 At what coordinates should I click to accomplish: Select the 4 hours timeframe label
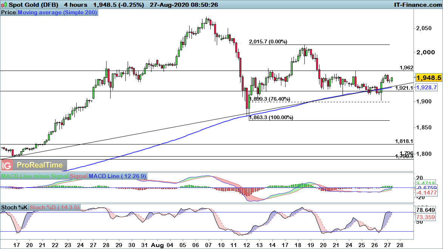76,5
